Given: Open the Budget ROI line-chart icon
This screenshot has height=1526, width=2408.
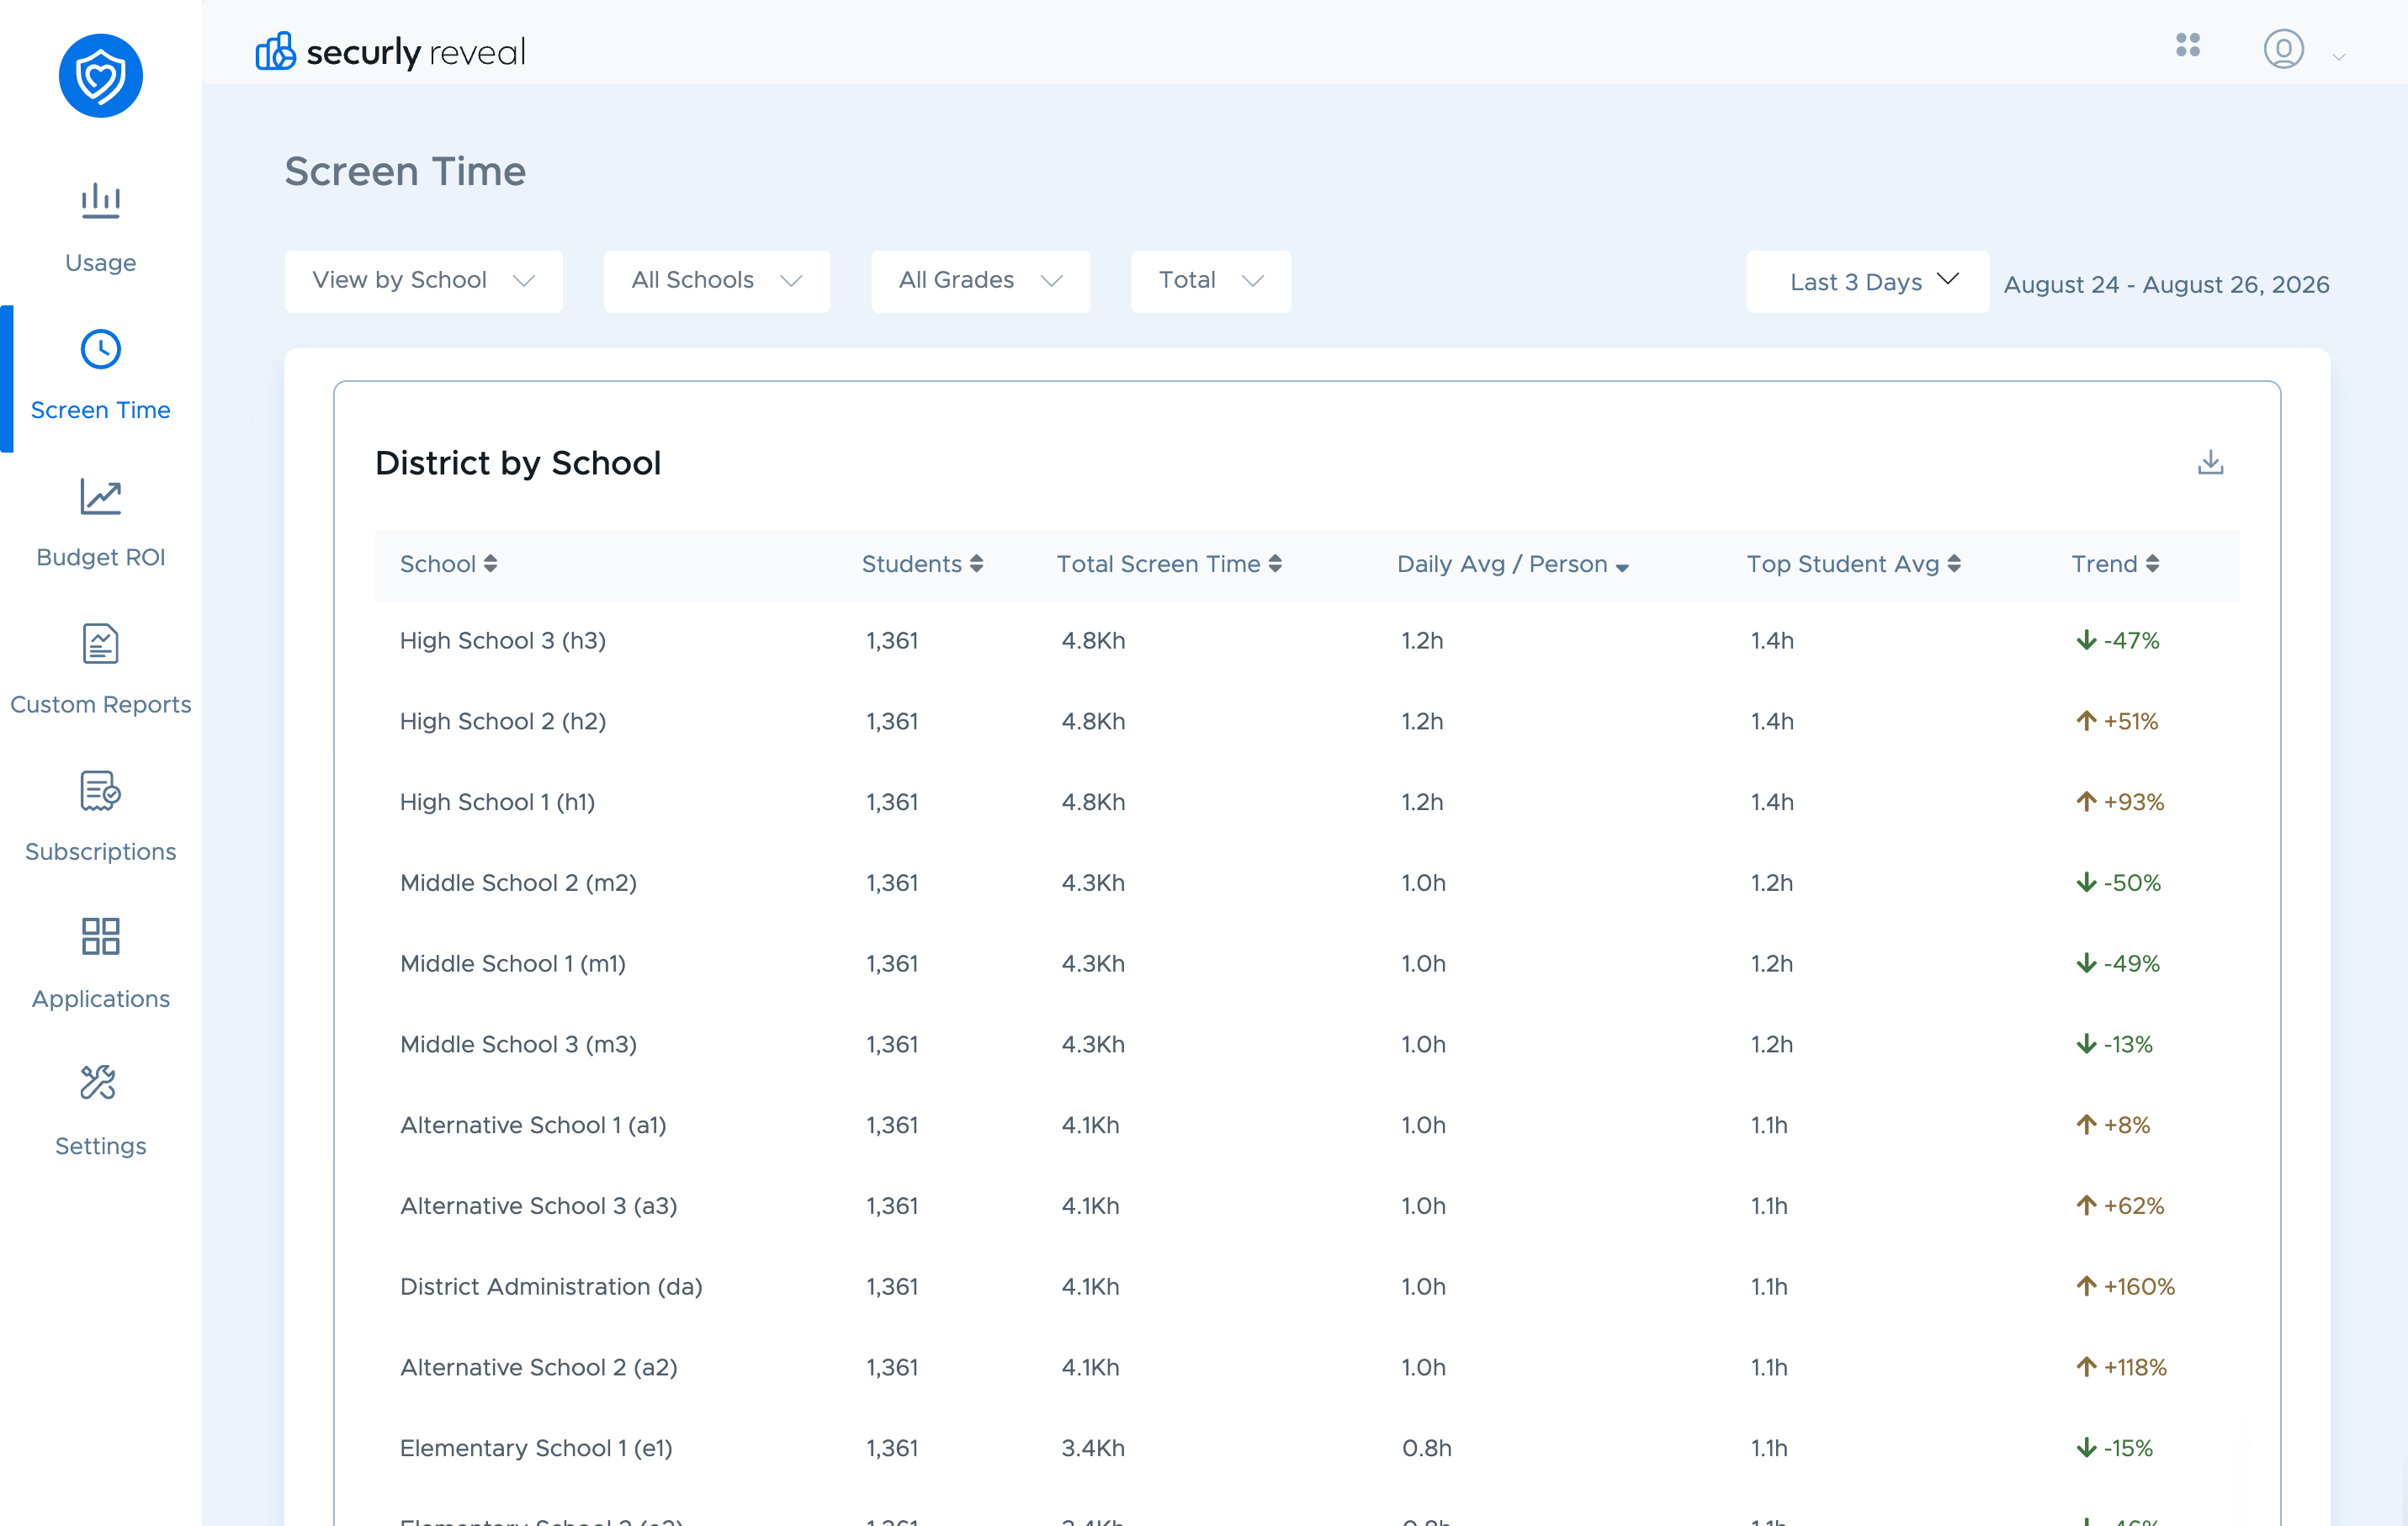Looking at the screenshot, I should pyautogui.click(x=100, y=496).
